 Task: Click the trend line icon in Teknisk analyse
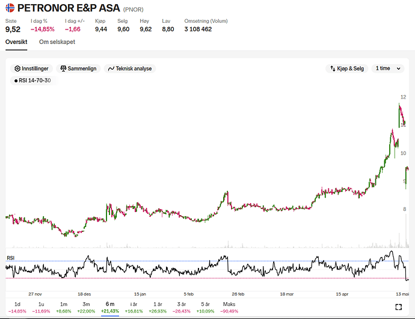111,68
